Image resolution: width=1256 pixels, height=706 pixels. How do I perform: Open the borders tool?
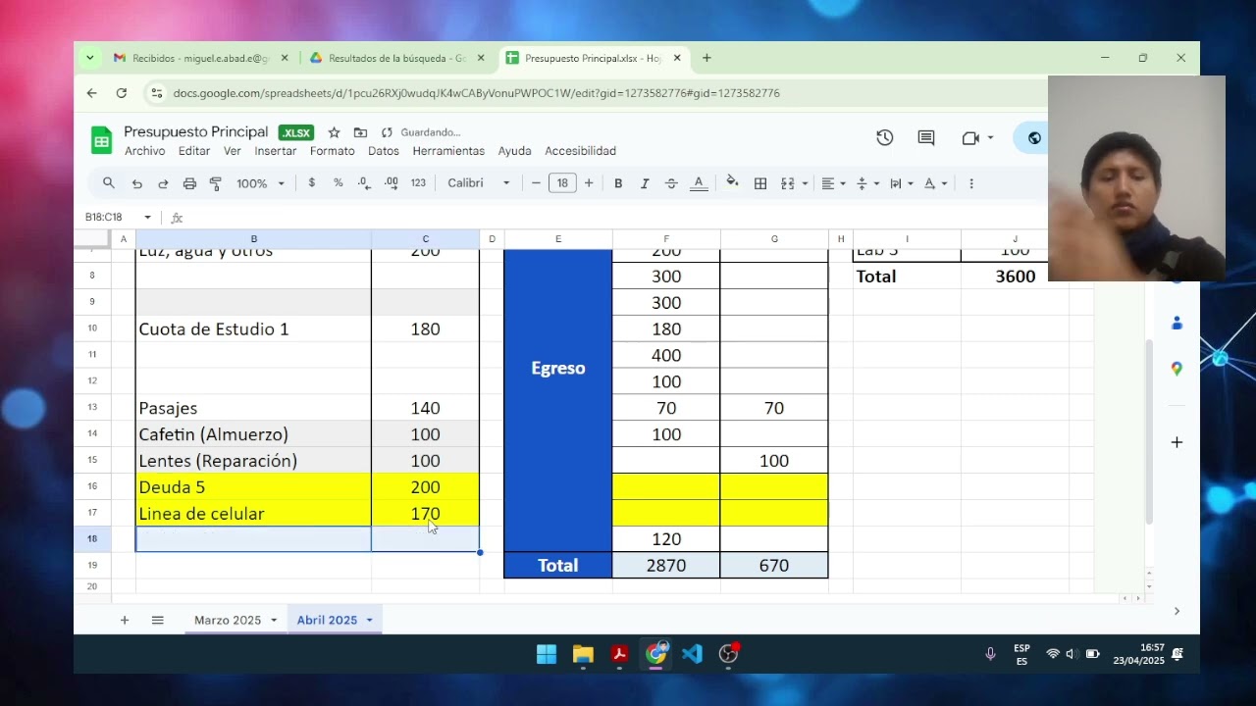760,183
